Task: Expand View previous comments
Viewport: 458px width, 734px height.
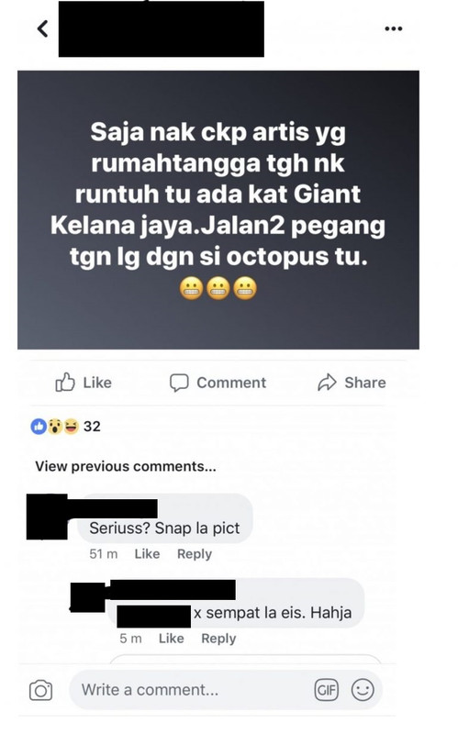Action: tap(126, 466)
